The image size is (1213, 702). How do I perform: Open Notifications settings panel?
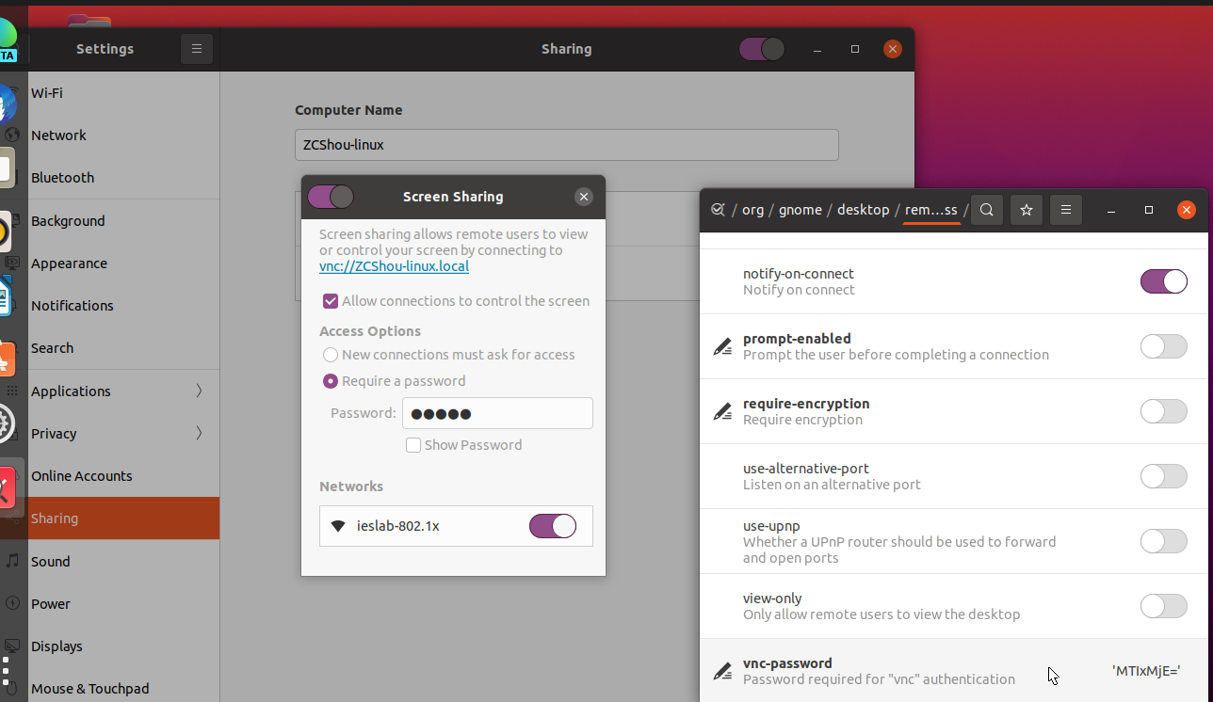click(x=110, y=306)
